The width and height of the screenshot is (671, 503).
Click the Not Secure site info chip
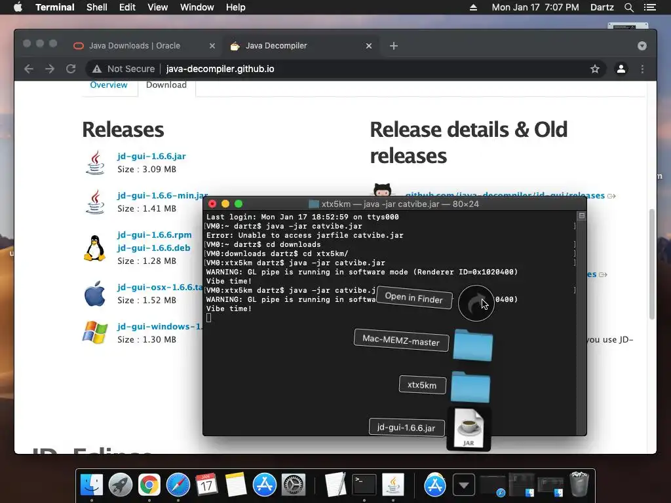[124, 69]
